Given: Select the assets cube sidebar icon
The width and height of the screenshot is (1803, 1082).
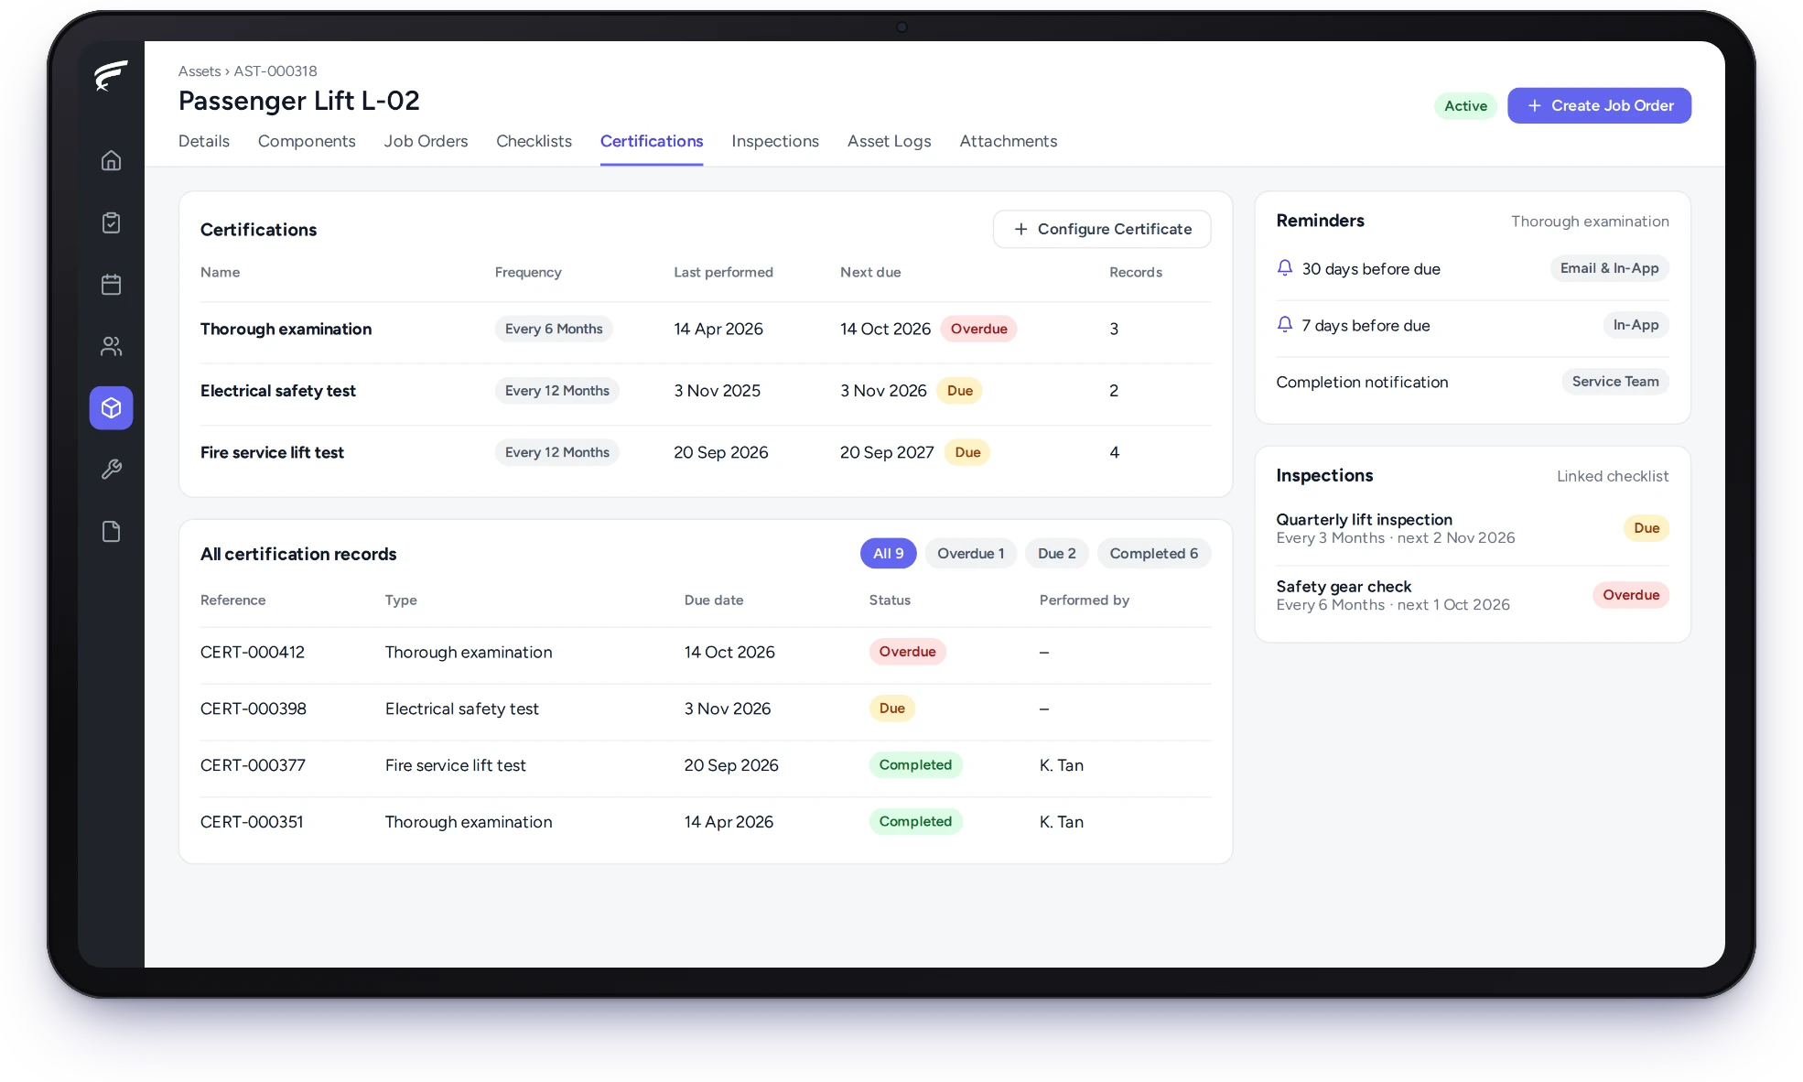Looking at the screenshot, I should coord(111,408).
